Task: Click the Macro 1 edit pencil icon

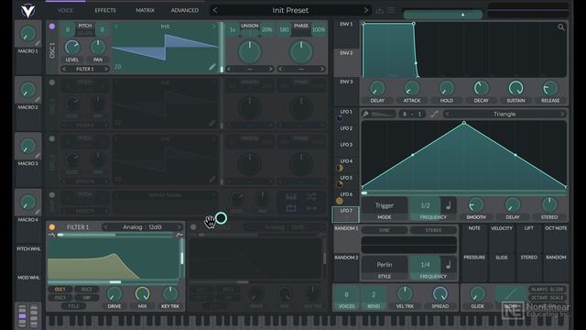Action: [38, 43]
